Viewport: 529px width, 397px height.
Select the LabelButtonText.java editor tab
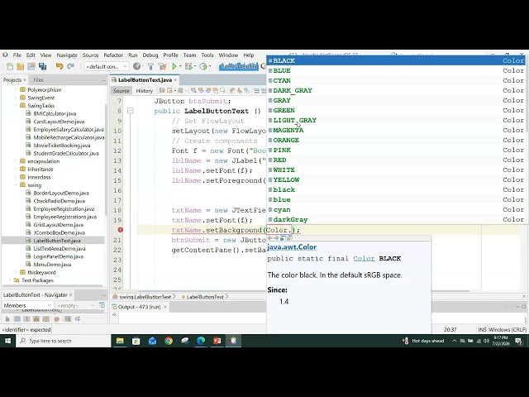point(145,80)
